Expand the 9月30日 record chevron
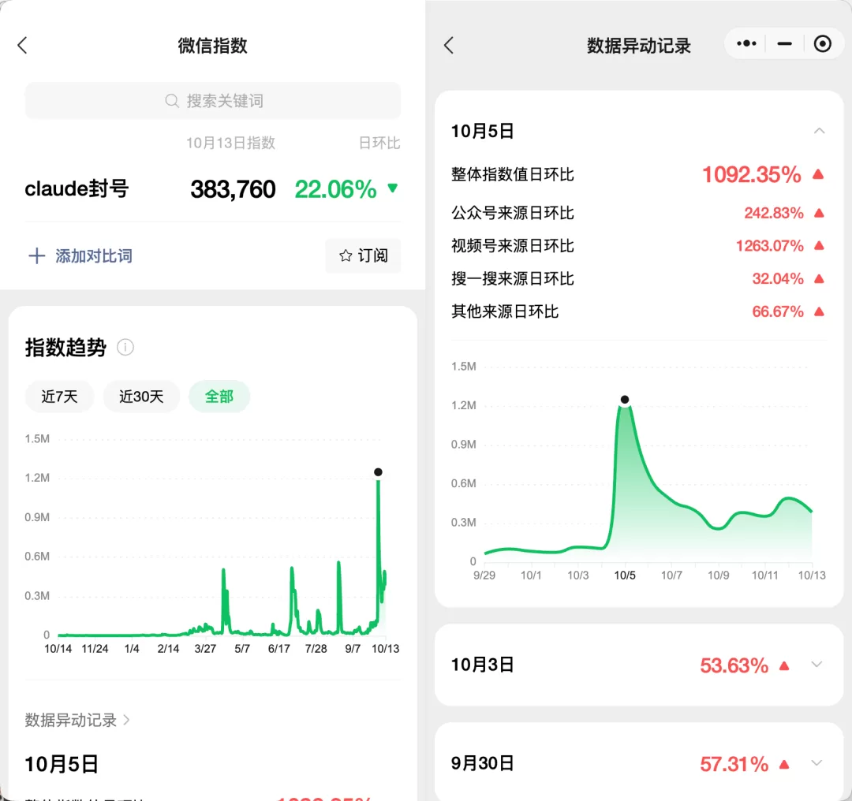852x801 pixels. point(816,763)
